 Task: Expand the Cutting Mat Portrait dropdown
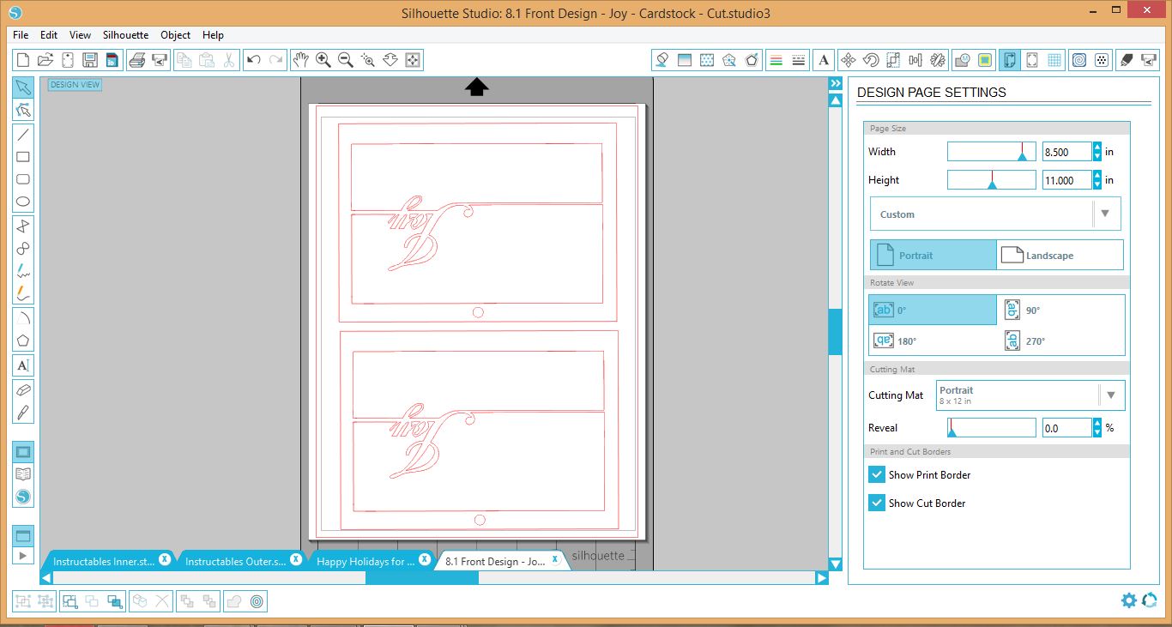point(1111,395)
